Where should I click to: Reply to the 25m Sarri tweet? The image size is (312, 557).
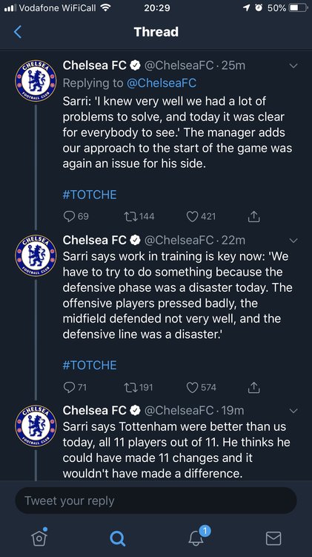[69, 216]
